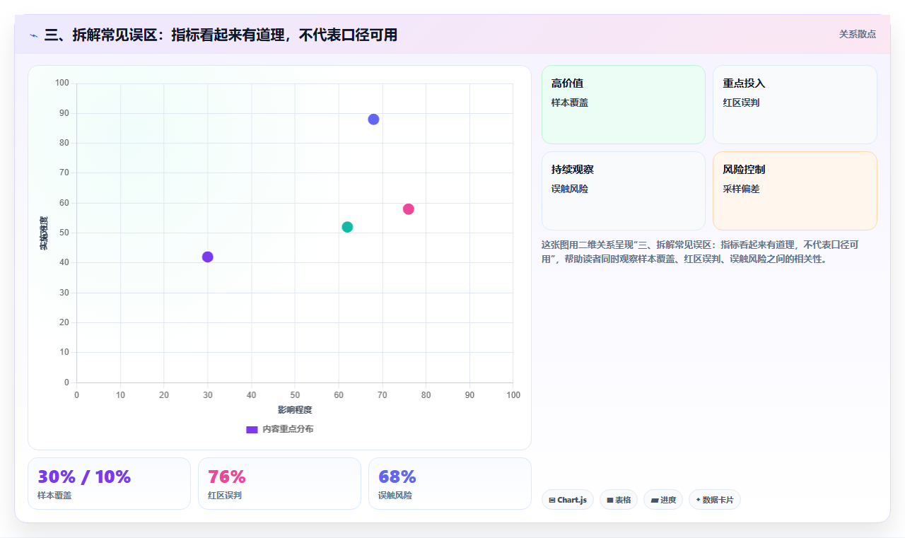Open the 重点投入 红区误判 card
The height and width of the screenshot is (538, 905).
pos(795,105)
